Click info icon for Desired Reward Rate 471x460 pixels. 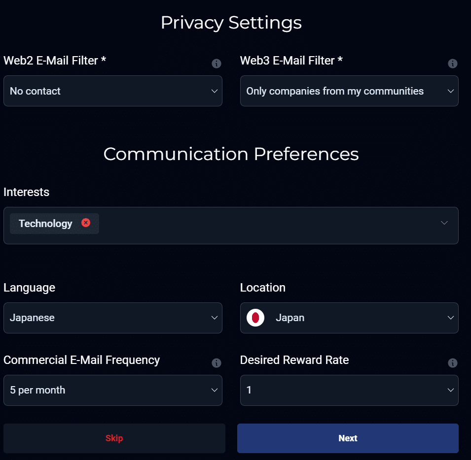pos(452,363)
